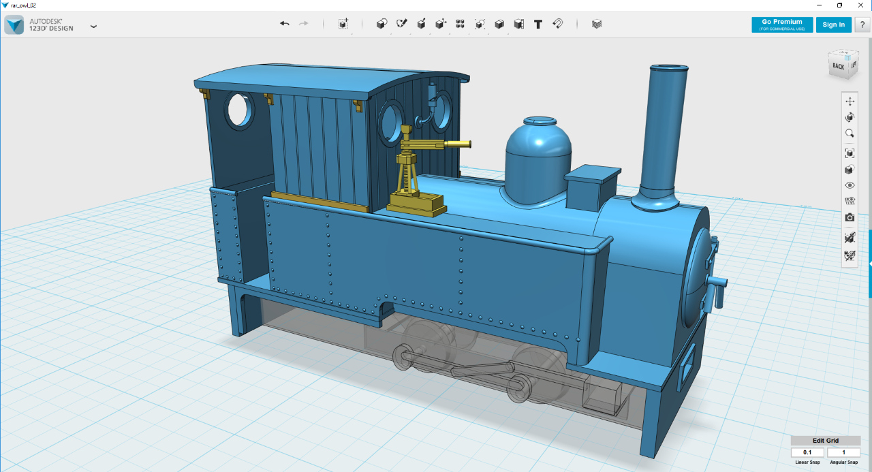Undo the last action
This screenshot has width=872, height=472.
[x=285, y=24]
